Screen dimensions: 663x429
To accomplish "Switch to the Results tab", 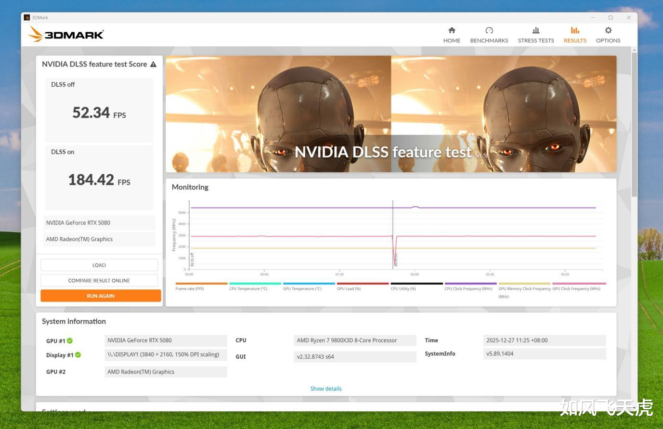I will (575, 35).
